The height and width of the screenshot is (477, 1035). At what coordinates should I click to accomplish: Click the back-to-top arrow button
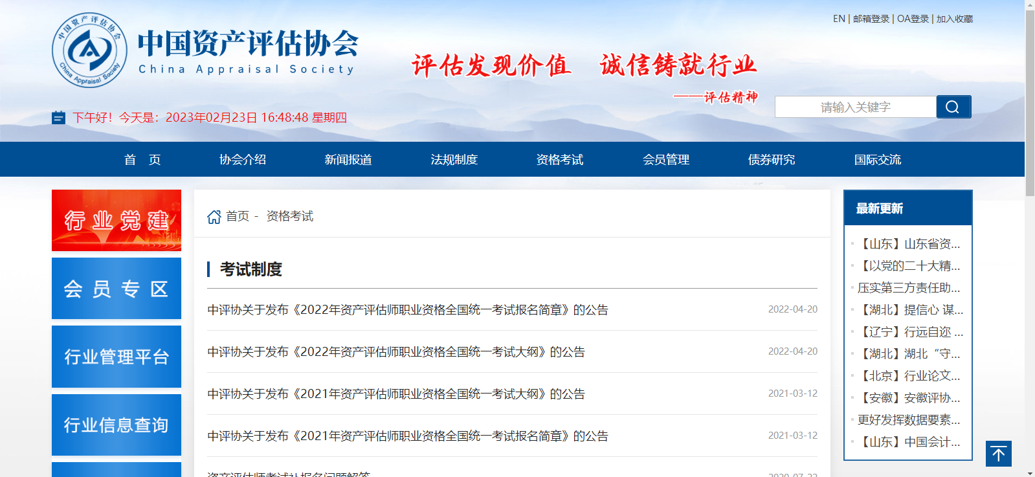999,454
